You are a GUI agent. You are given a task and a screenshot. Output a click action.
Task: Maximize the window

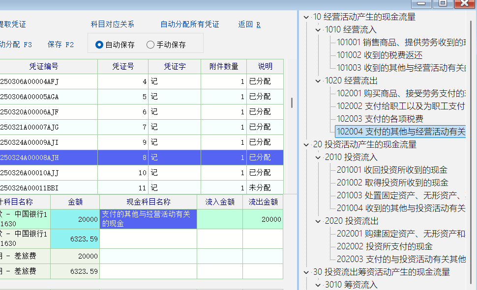[443, 3]
